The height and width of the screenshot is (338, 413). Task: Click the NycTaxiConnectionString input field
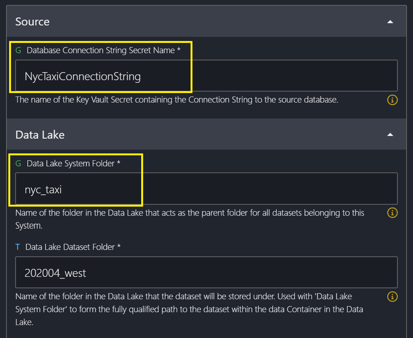[x=206, y=76]
